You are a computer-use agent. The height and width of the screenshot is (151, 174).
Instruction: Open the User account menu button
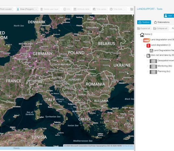tap(169, 16)
